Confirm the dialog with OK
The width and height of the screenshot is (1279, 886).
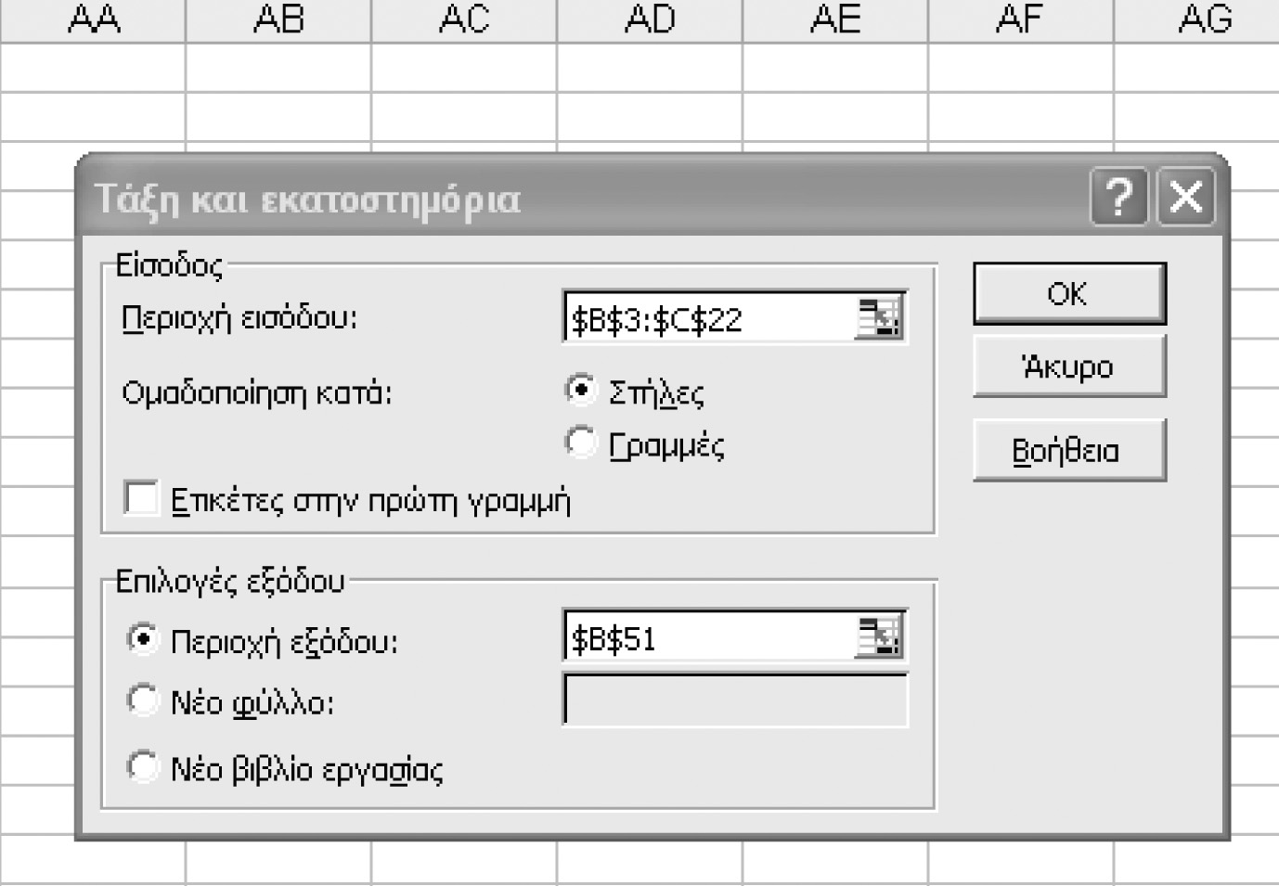pos(1069,294)
